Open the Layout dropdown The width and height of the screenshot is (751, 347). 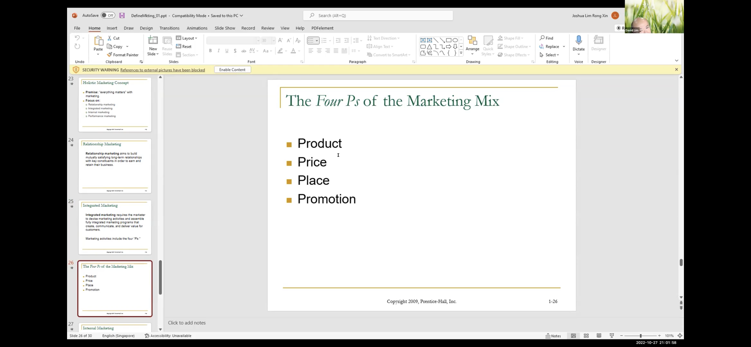click(187, 38)
